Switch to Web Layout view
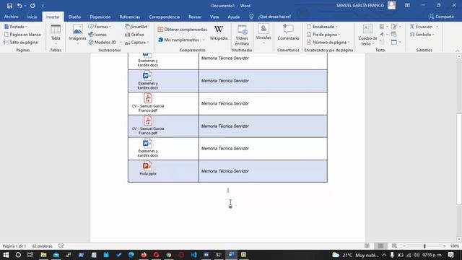This screenshot has height=260, width=462. point(394,246)
